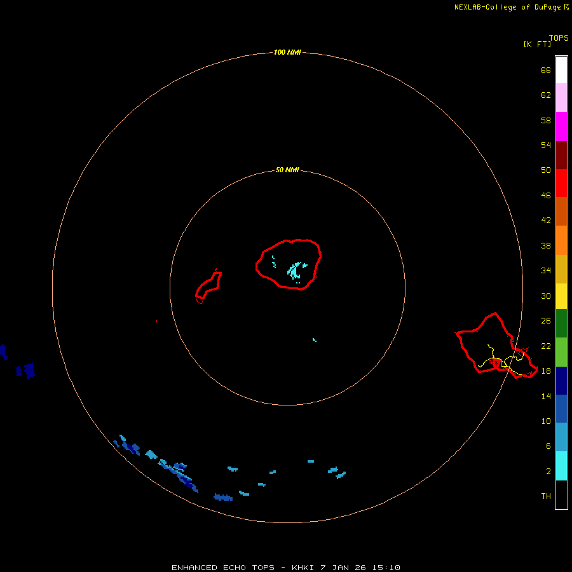Click the '42' legend value
The height and width of the screenshot is (572, 572).
(x=546, y=220)
